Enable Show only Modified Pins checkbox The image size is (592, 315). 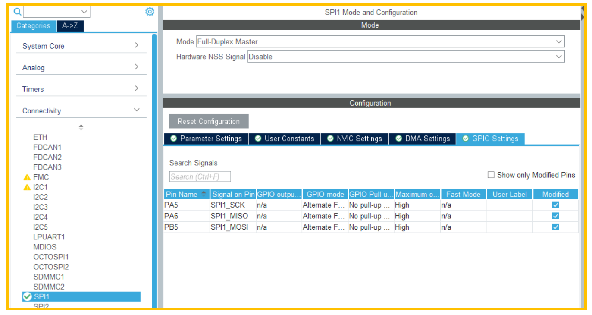pos(491,175)
